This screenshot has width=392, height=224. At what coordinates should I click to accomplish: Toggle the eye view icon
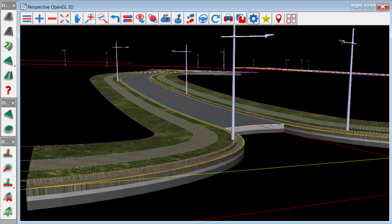point(140,19)
